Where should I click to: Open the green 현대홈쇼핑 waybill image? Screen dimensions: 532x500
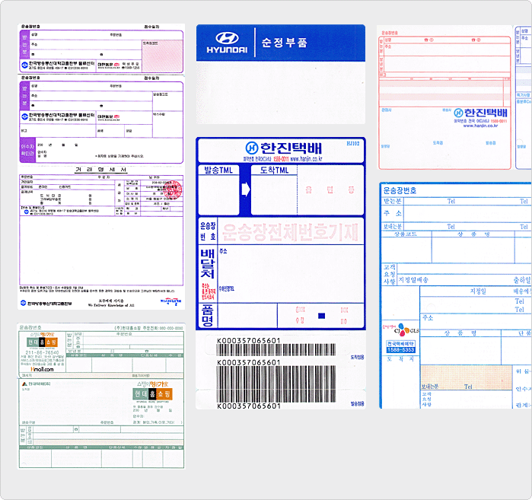101,396
